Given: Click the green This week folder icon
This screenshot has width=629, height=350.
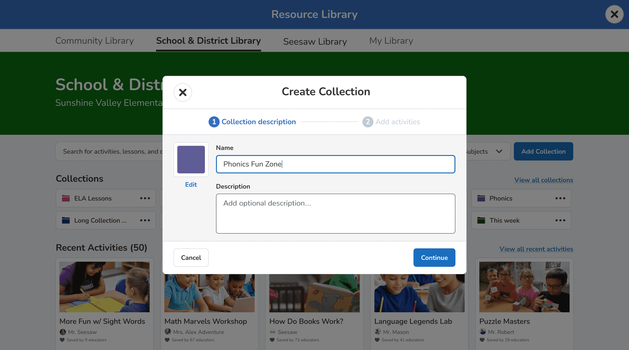Looking at the screenshot, I should click(x=481, y=221).
